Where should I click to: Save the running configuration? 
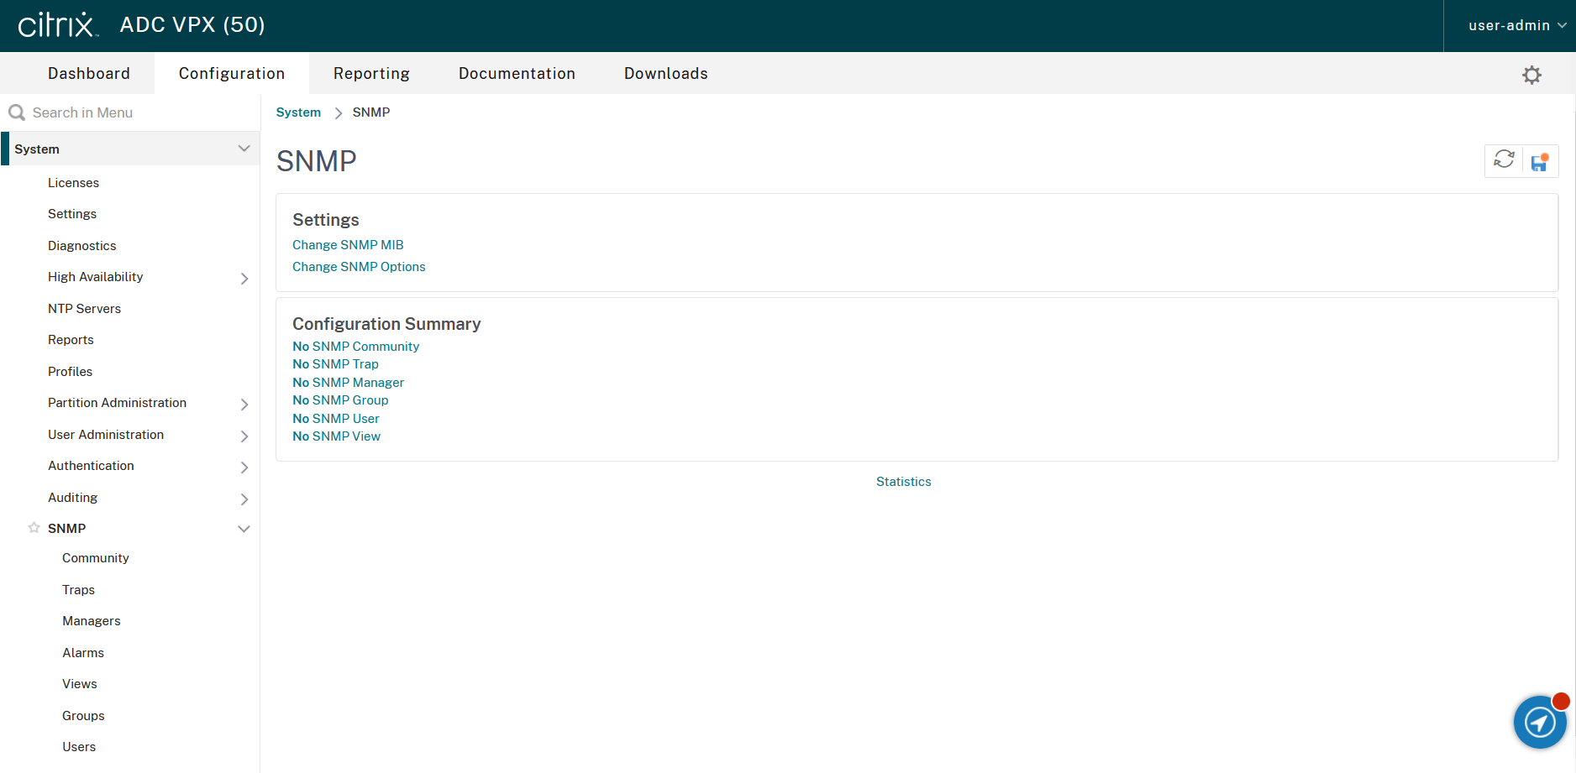point(1540,162)
